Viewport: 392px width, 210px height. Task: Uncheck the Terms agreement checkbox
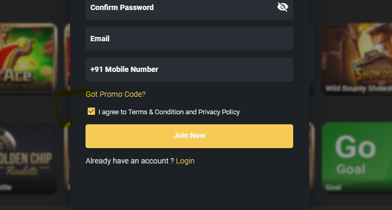tap(91, 112)
